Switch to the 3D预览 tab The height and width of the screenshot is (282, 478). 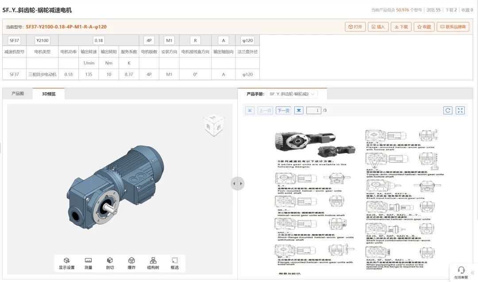(x=49, y=94)
